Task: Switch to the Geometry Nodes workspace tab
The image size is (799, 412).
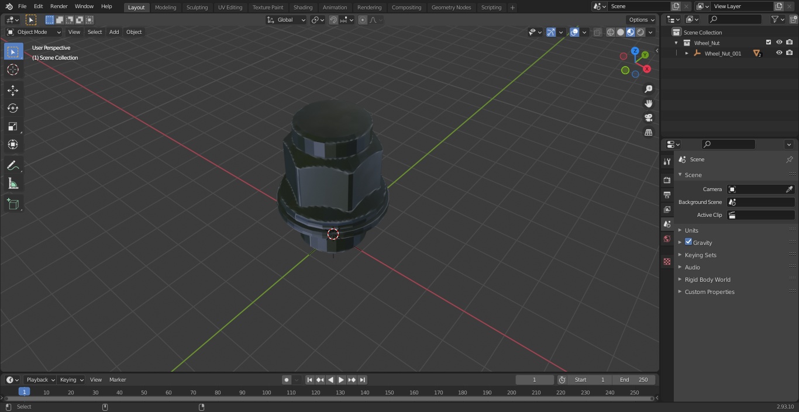Action: point(451,7)
